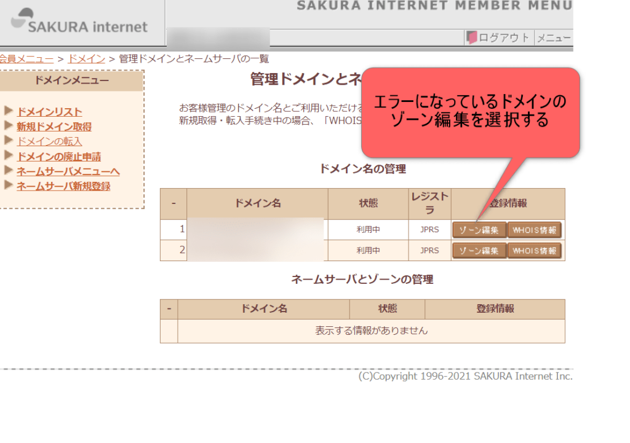
Task: Go to 会員メニュー breadcrumb link
Action: (26, 59)
